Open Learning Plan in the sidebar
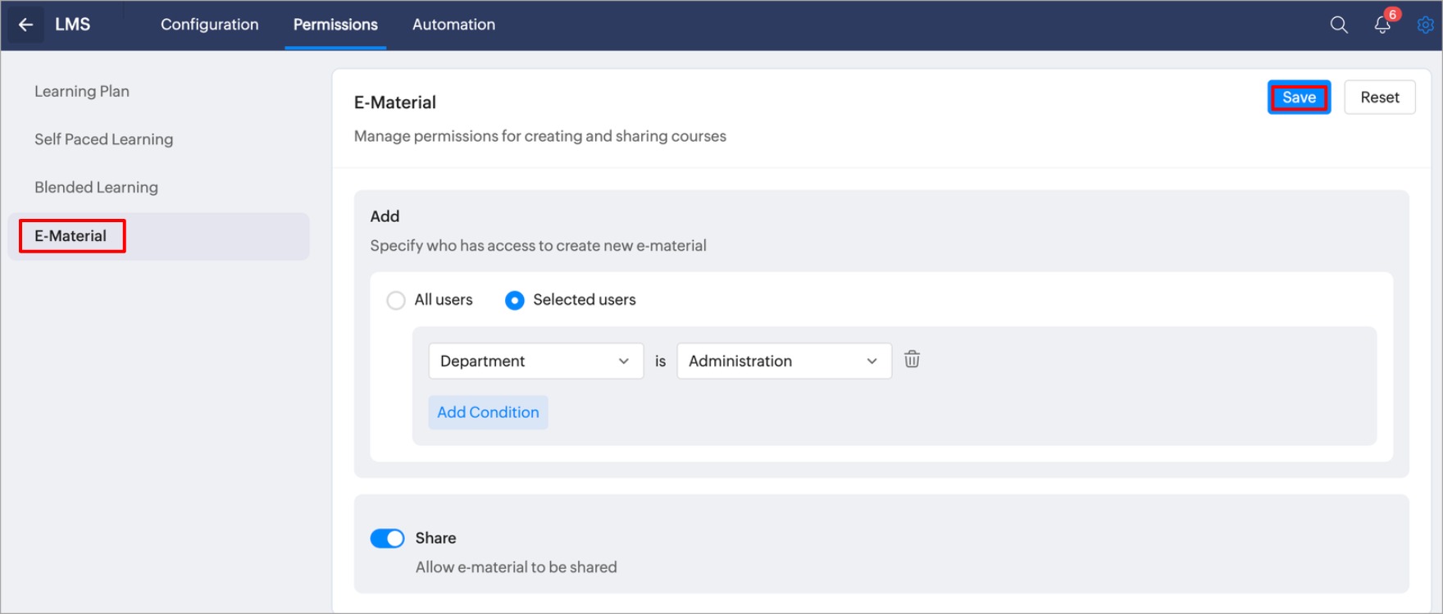Viewport: 1443px width, 614px height. (82, 92)
